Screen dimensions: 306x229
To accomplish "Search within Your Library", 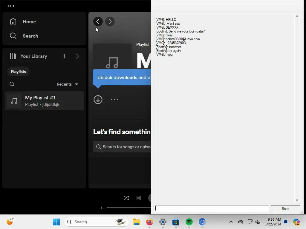I will click(x=12, y=84).
